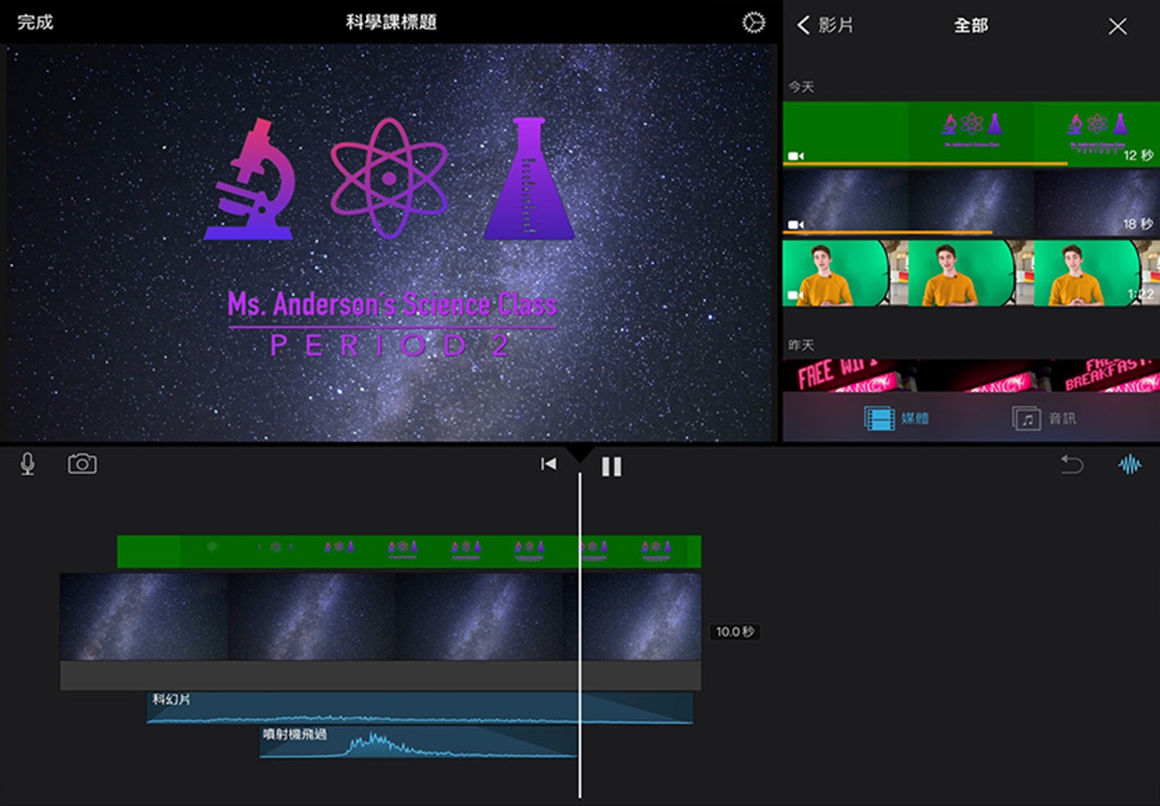Select green overlay clip in timeline

click(409, 552)
